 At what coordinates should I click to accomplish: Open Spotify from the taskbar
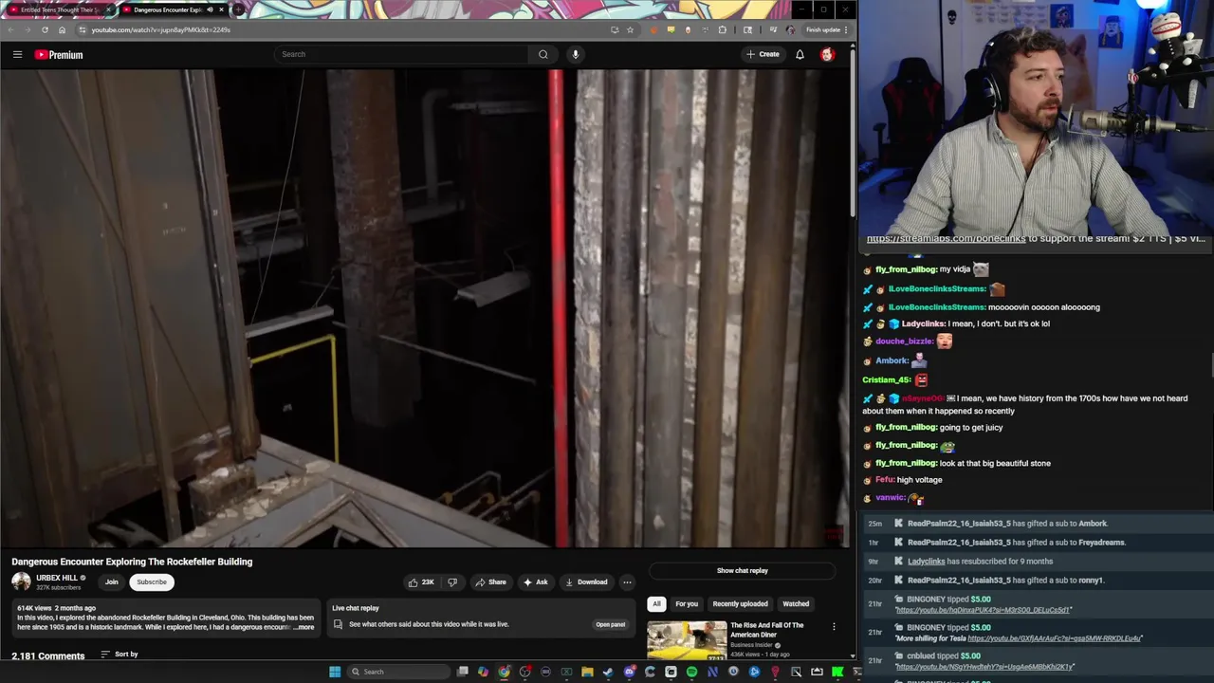[x=691, y=672]
